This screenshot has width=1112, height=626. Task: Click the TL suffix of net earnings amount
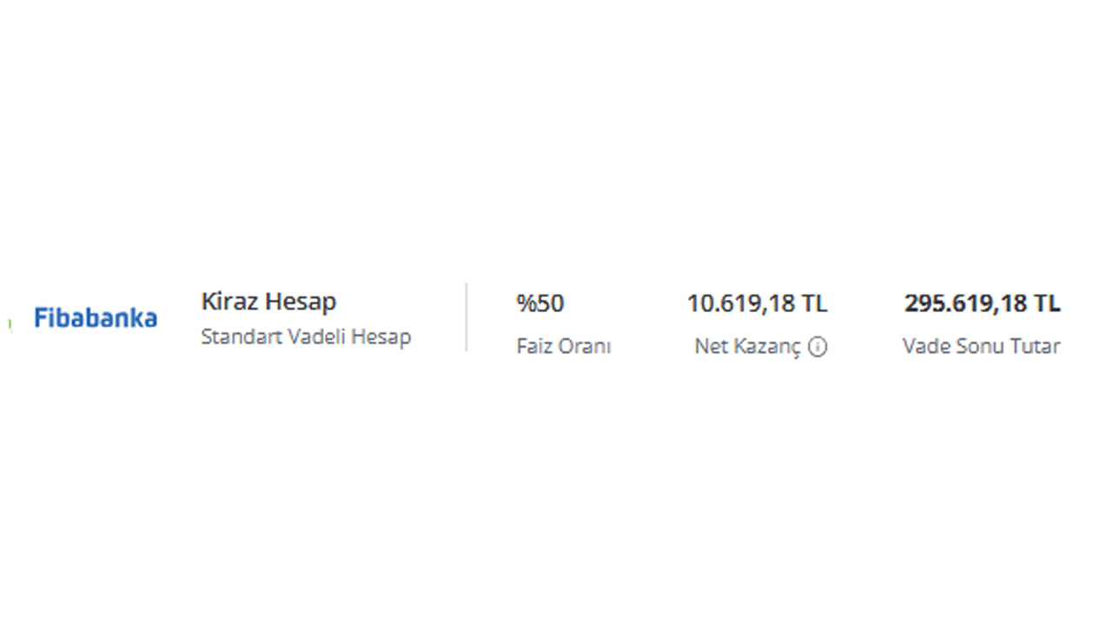tap(814, 303)
